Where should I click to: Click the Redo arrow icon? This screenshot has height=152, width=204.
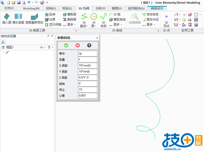[36, 3]
